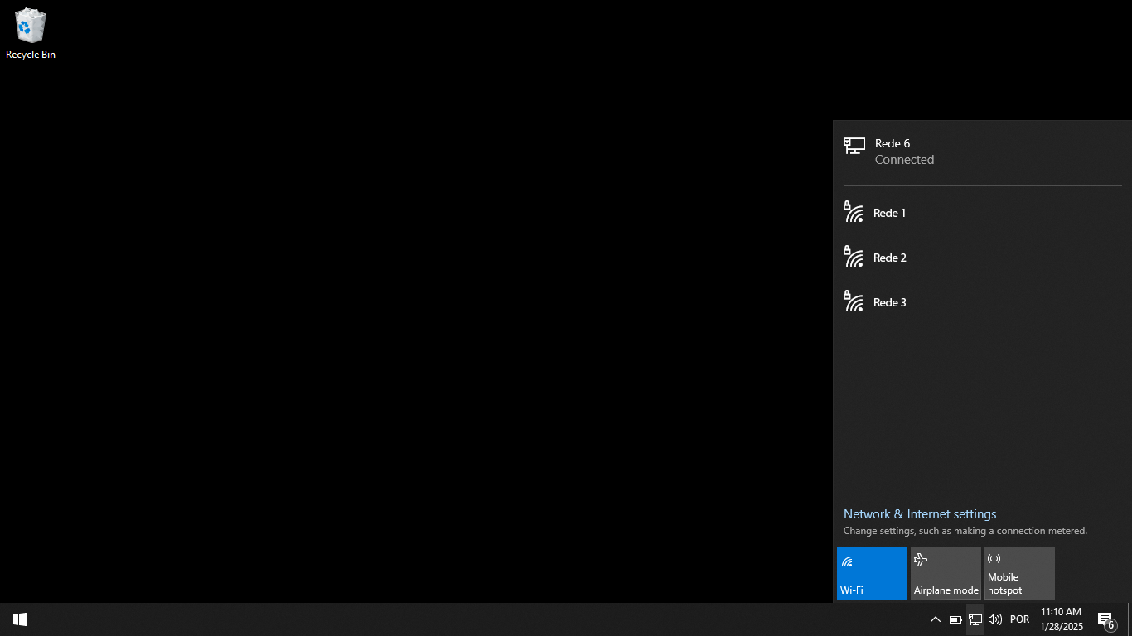Enable Airplane mode tile

click(946, 572)
